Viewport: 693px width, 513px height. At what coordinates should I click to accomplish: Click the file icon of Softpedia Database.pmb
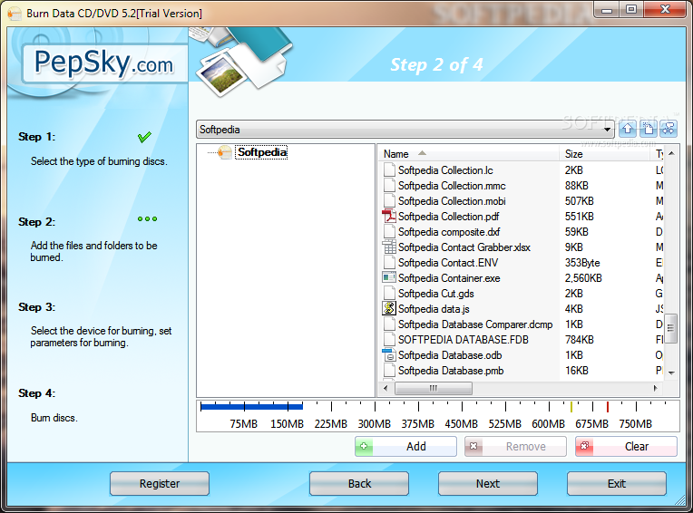click(x=389, y=371)
